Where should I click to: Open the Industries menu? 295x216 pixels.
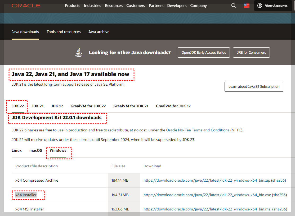pyautogui.click(x=92, y=6)
